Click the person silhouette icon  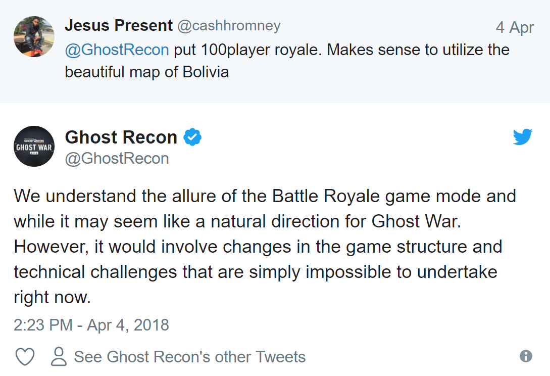(x=59, y=357)
